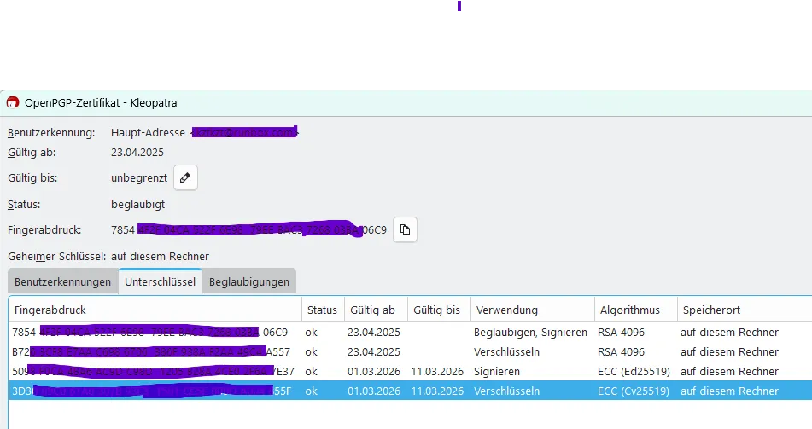
Task: Click the 'Signieren' usage cell
Action: point(497,372)
